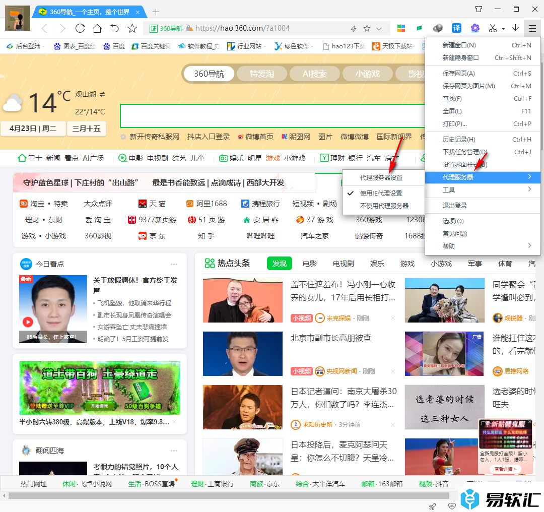Click the date 4月23日 周二 button
This screenshot has width=544, height=512.
[x=33, y=129]
